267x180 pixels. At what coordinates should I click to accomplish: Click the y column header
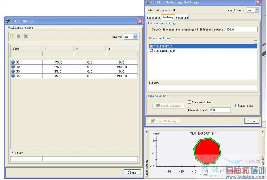click(x=90, y=49)
